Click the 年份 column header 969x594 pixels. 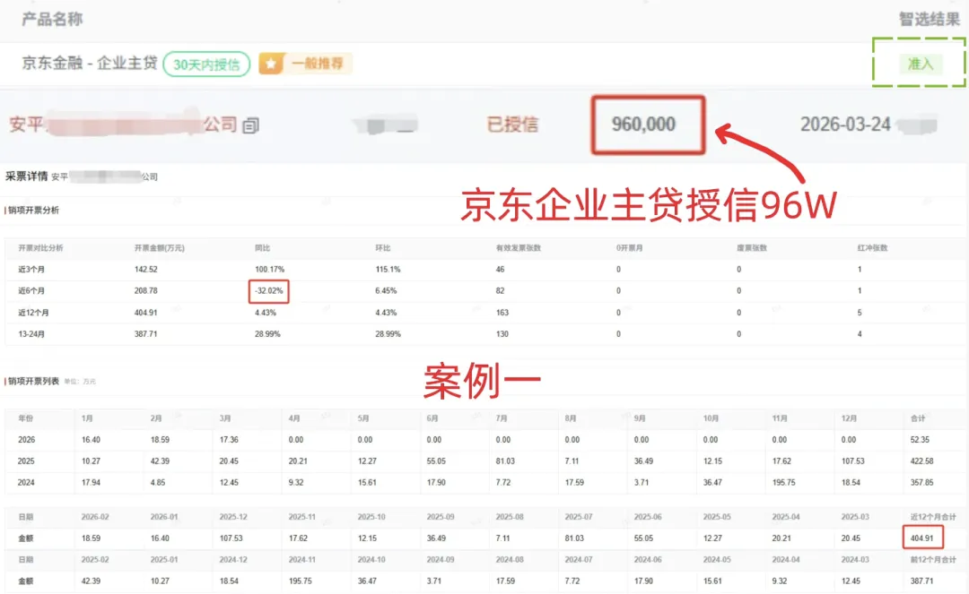pos(26,418)
